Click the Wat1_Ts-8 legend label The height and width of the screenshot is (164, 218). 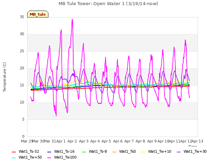[x=98, y=151]
